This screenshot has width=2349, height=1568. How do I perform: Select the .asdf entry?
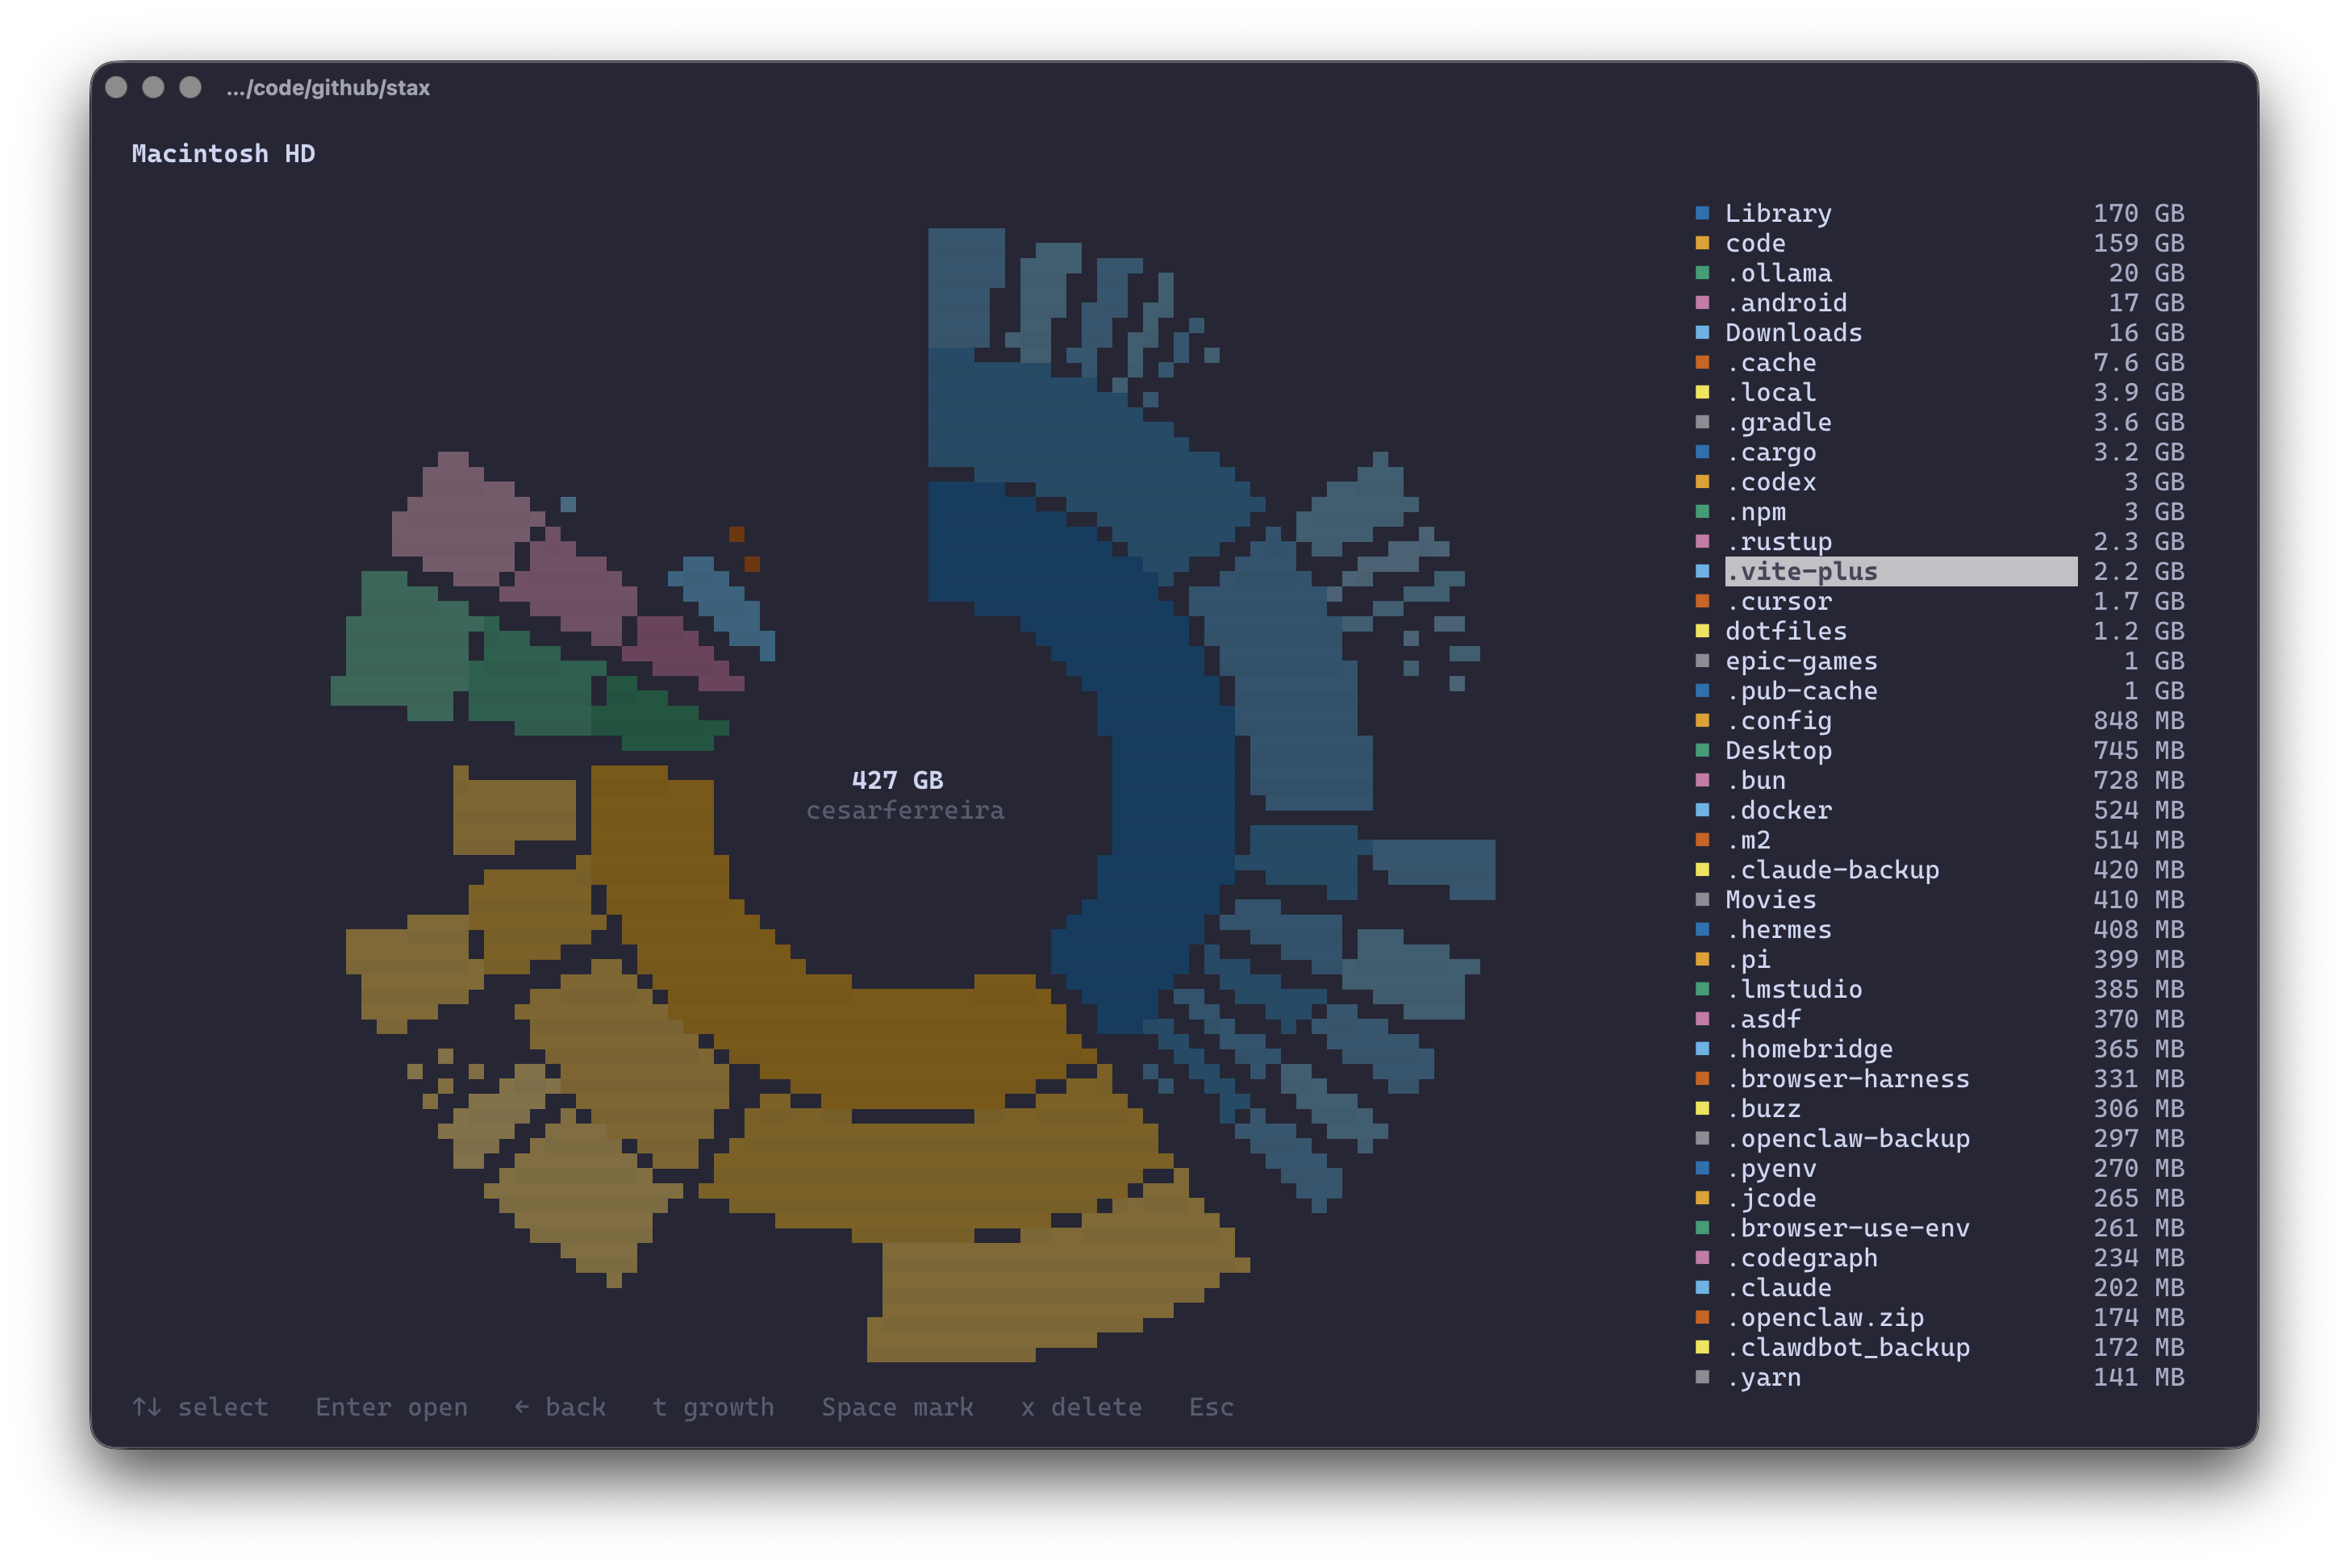pos(1939,1019)
